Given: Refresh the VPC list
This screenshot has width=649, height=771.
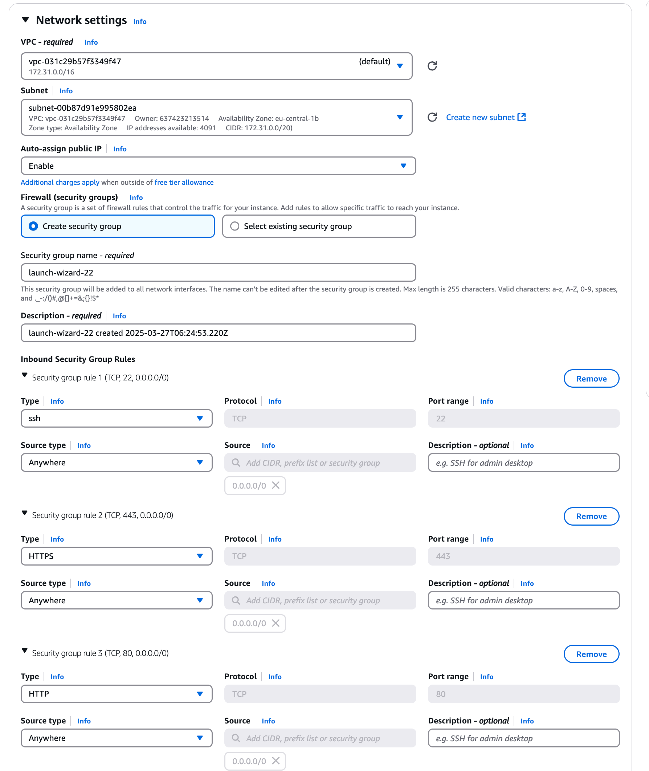Looking at the screenshot, I should tap(433, 65).
